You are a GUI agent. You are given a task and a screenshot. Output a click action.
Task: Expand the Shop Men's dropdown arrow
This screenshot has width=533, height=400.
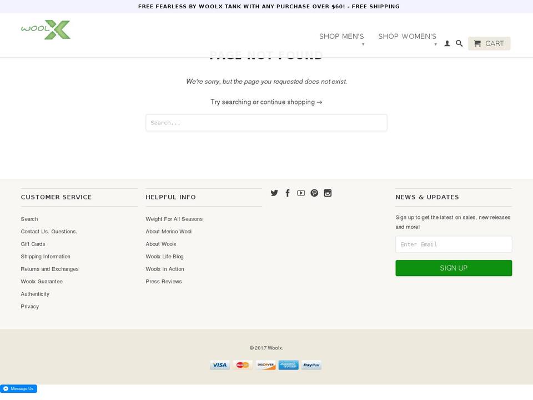click(363, 44)
